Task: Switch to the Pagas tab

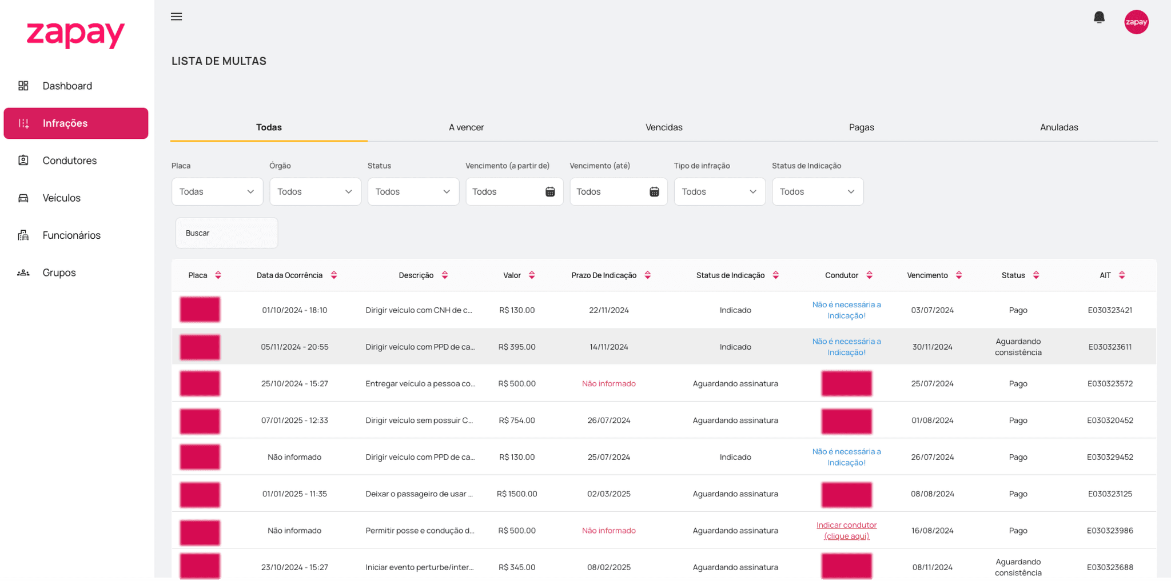Action: [x=862, y=127]
